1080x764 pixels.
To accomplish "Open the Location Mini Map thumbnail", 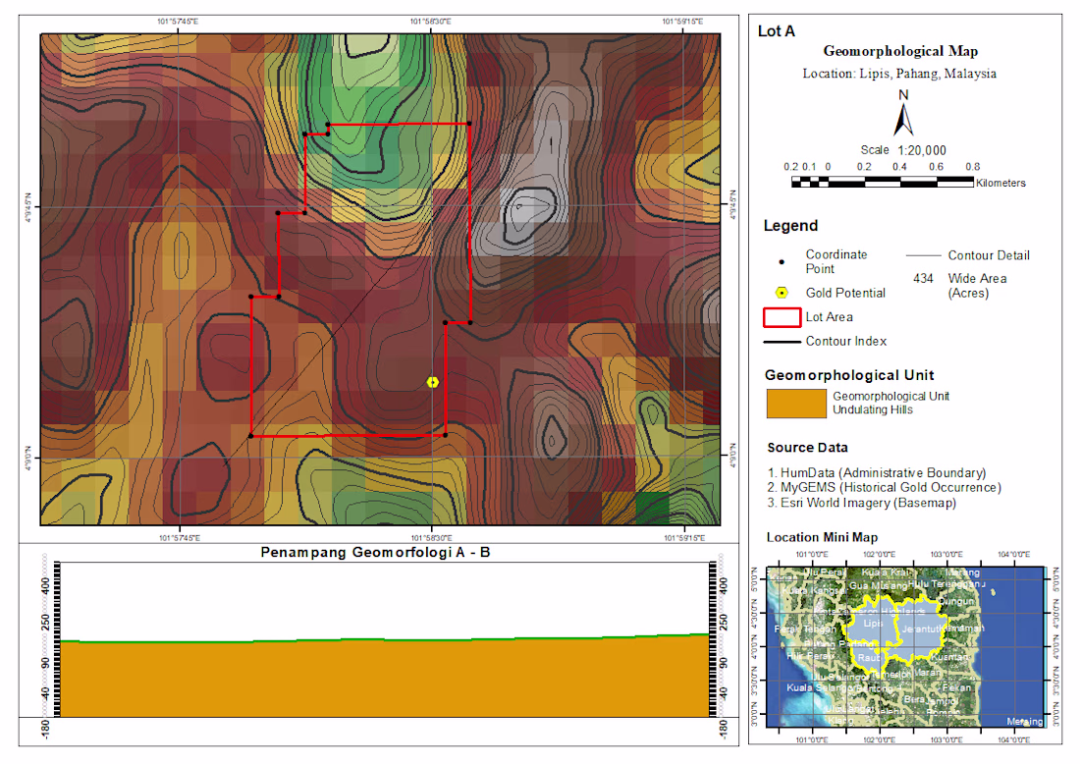I will (898, 647).
